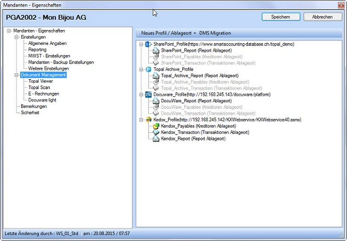Open the E - Rechnungen tree entry
347x241 pixels.
pos(44,93)
